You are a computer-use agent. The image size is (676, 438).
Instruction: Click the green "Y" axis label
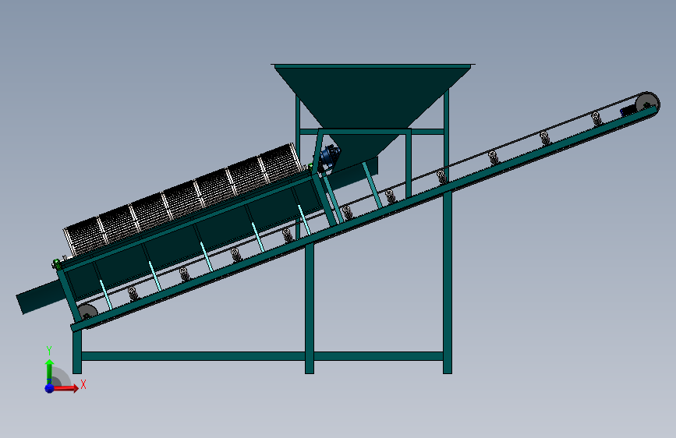[49, 351]
